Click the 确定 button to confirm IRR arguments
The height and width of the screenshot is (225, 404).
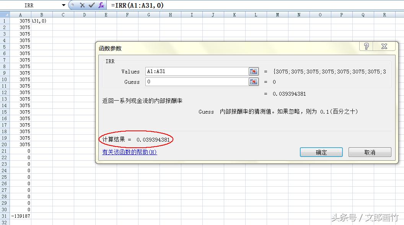coord(321,152)
